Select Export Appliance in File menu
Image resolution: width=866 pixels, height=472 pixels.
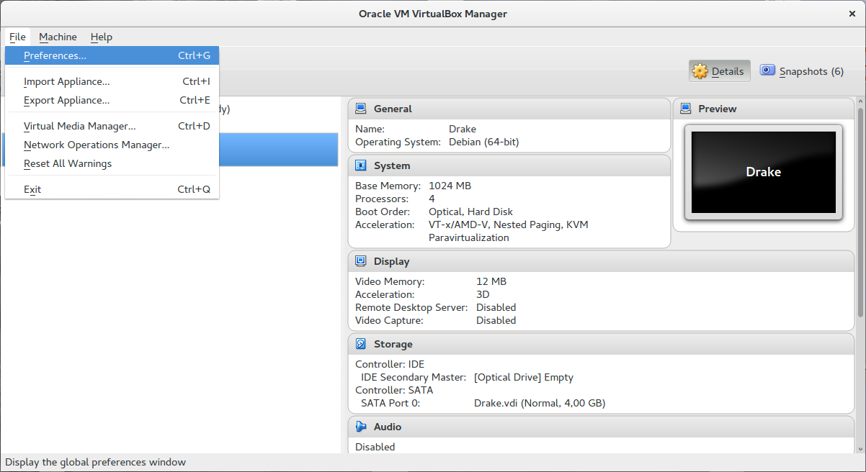point(112,100)
